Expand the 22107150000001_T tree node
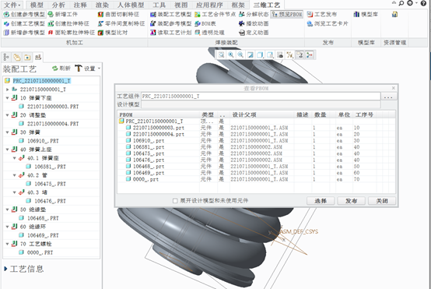 click(x=8, y=90)
